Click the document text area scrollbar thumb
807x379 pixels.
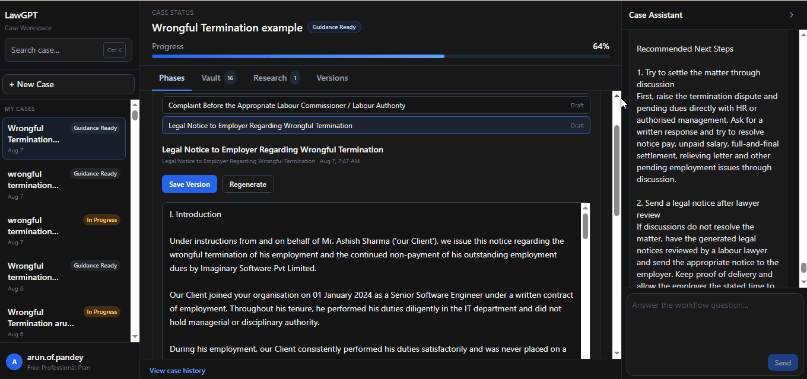(x=586, y=227)
